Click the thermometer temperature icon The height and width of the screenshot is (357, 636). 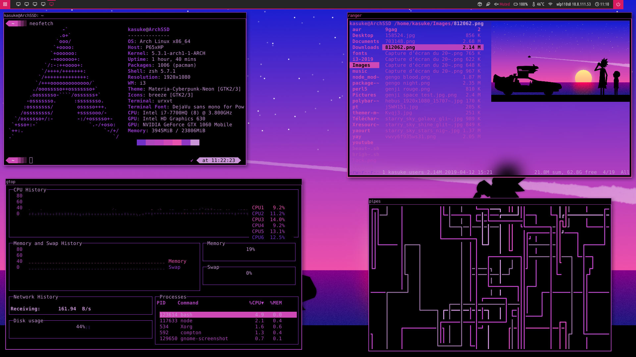534,4
